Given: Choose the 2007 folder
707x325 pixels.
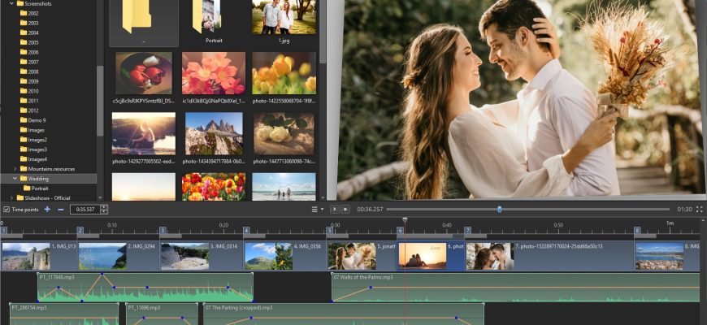Looking at the screenshot, I should pyautogui.click(x=29, y=62).
